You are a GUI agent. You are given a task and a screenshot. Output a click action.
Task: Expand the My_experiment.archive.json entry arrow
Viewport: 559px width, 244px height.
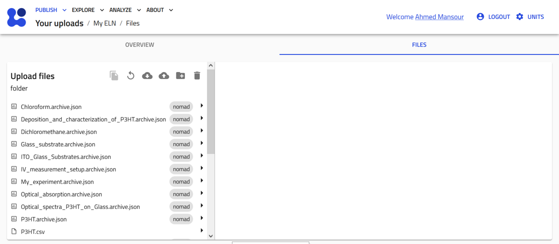coord(202,181)
